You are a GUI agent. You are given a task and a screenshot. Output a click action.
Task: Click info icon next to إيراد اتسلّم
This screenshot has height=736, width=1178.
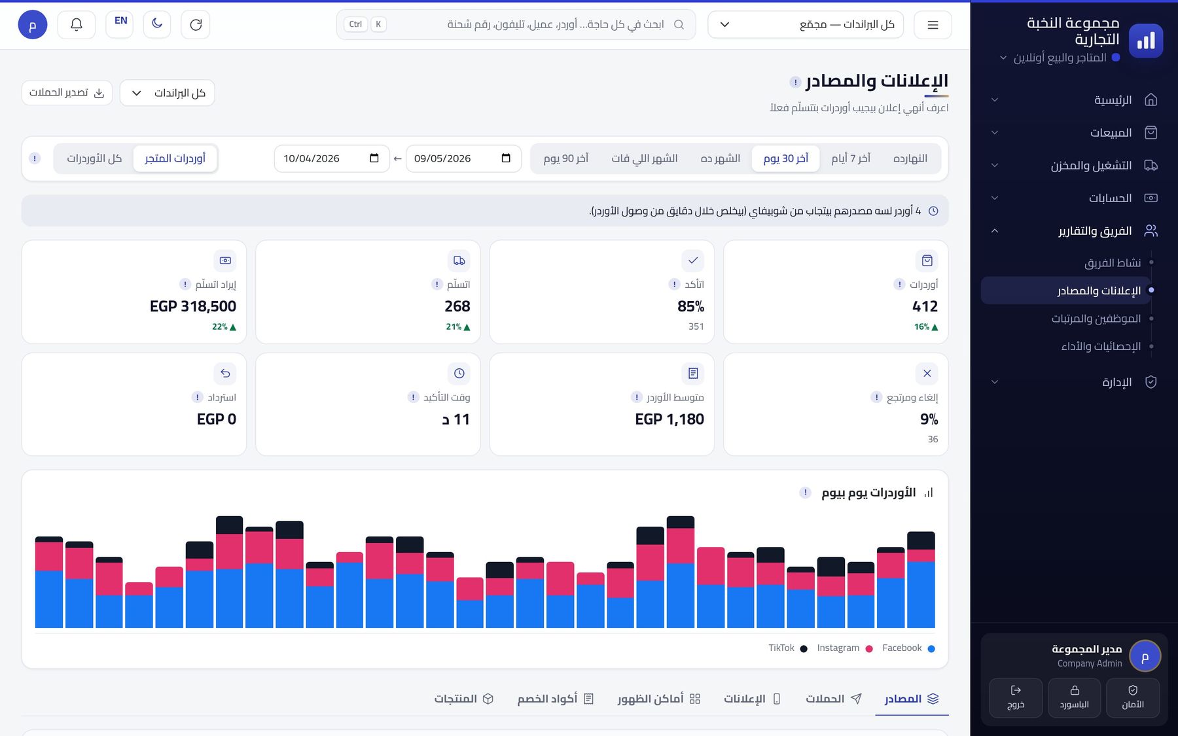pyautogui.click(x=185, y=284)
